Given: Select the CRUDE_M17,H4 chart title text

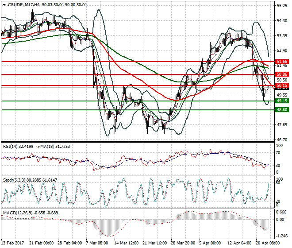Looking at the screenshot, I should coord(23,5).
